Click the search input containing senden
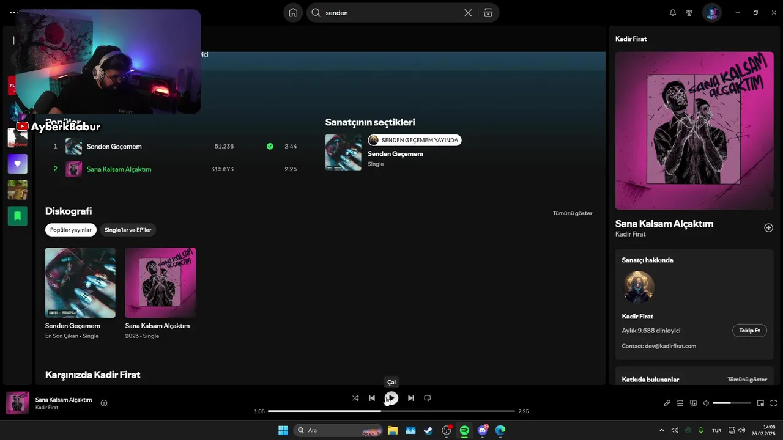Screen dimensions: 783x440 click(x=391, y=13)
